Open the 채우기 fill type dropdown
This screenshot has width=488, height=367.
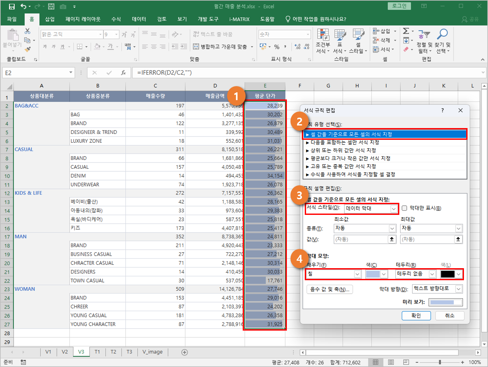357,274
